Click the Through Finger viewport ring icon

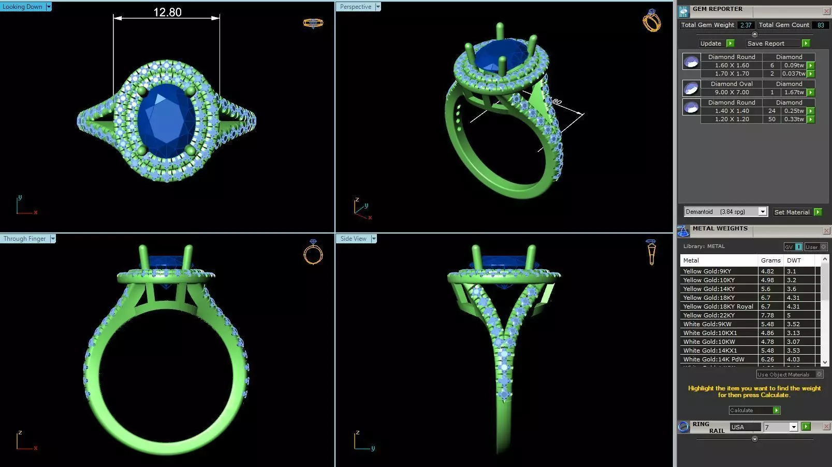(x=313, y=252)
